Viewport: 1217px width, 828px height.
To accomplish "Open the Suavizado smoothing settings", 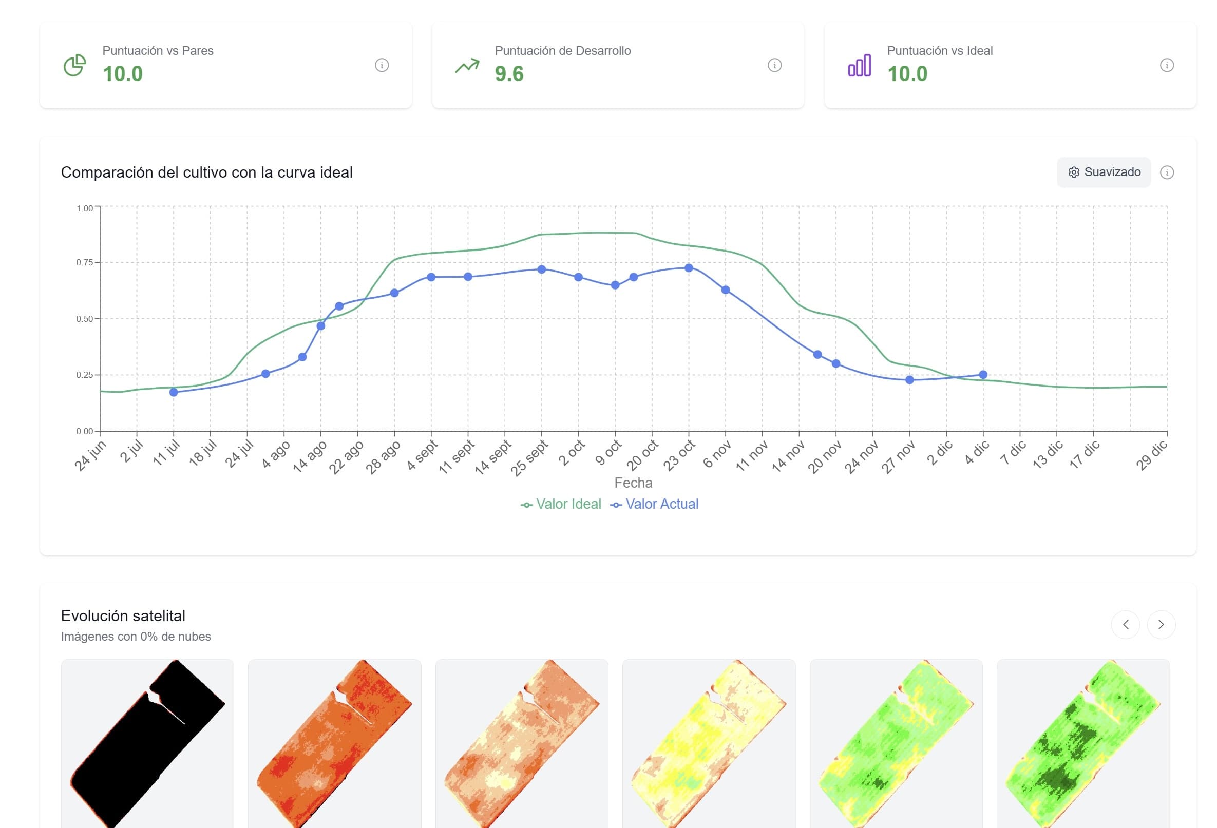I will click(x=1104, y=172).
